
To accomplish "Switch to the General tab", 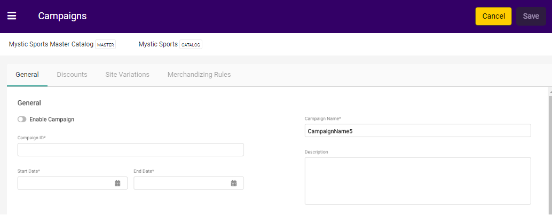I will click(27, 75).
